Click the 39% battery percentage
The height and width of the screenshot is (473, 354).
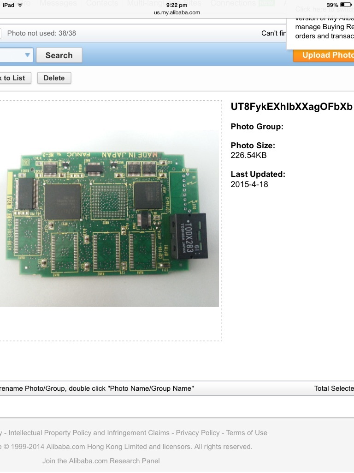click(332, 5)
